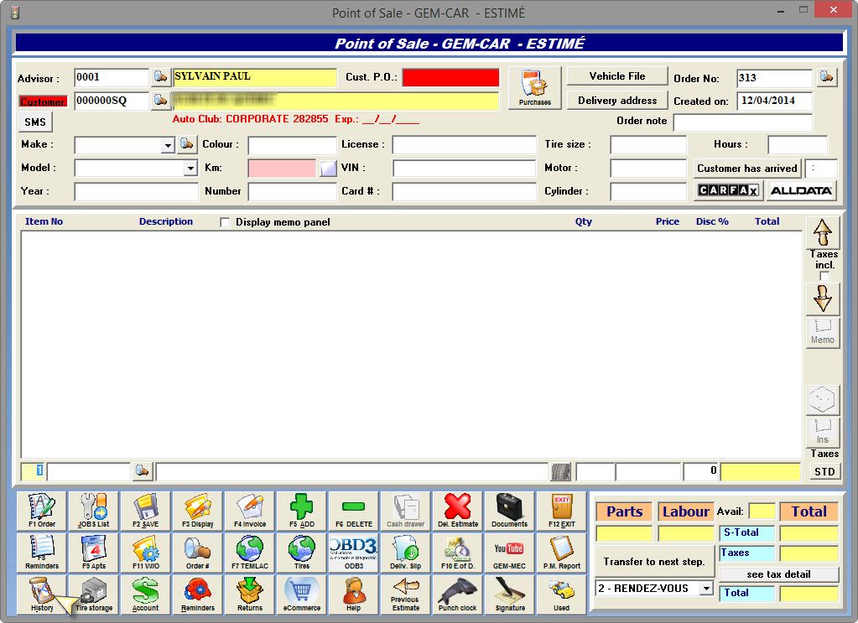This screenshot has width=858, height=623.
Task: Click the Order No lookup icon
Action: coord(827,76)
